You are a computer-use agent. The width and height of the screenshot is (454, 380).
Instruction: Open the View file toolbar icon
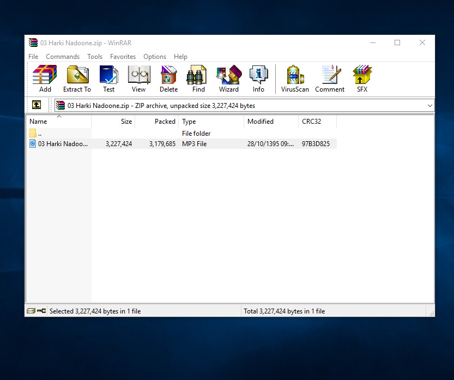(138, 79)
